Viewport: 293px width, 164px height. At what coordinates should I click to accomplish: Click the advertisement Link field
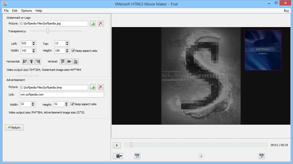62,94
